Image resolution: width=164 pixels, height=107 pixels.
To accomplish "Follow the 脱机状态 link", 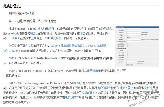I will click(x=70, y=97).
